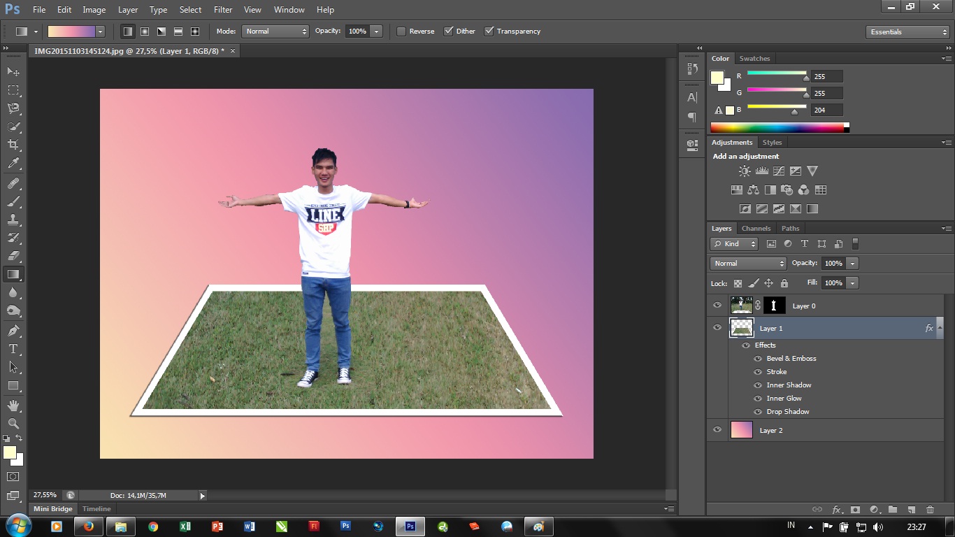Toggle Bevel & Emboss effect visibility
The width and height of the screenshot is (955, 537).
758,359
